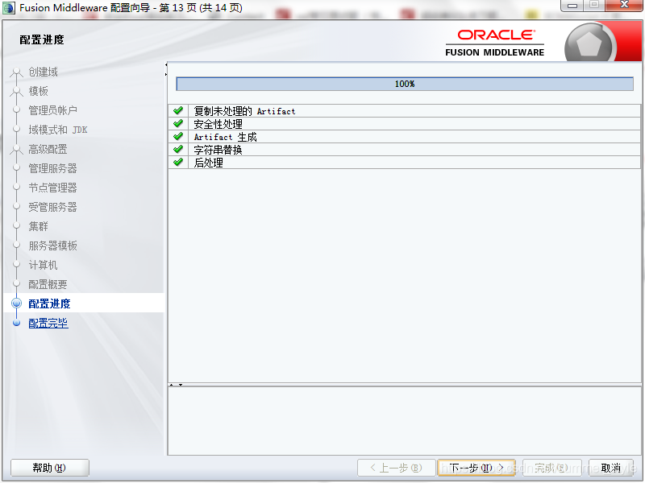This screenshot has height=483, width=645.
Task: Click the 帮助(H) button
Action: 49,468
